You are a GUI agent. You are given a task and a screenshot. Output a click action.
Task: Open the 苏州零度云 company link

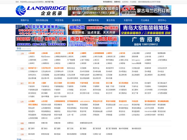[123, 72]
